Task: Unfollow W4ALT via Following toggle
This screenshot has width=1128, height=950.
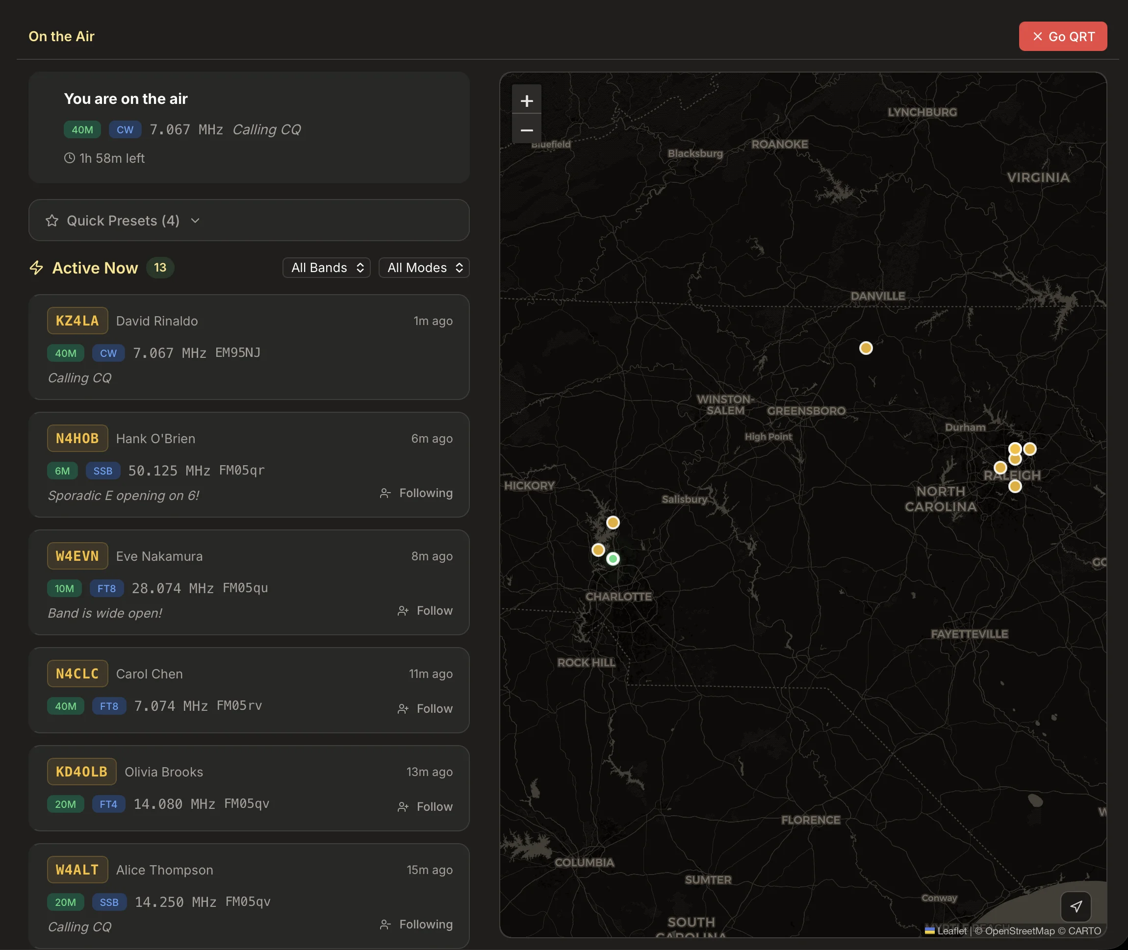Action: (416, 924)
